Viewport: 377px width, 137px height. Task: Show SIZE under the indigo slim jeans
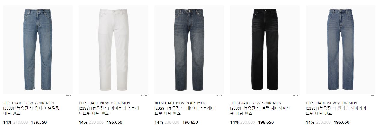click(x=68, y=96)
